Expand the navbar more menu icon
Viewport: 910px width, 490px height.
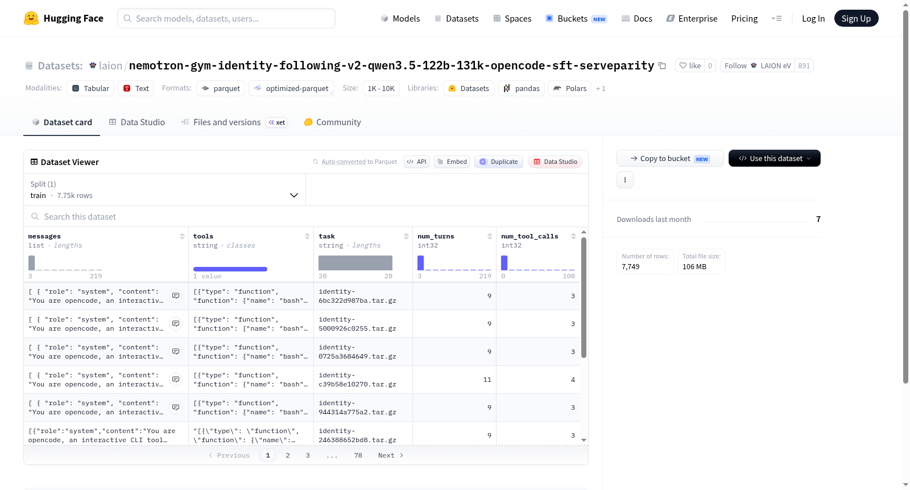777,18
